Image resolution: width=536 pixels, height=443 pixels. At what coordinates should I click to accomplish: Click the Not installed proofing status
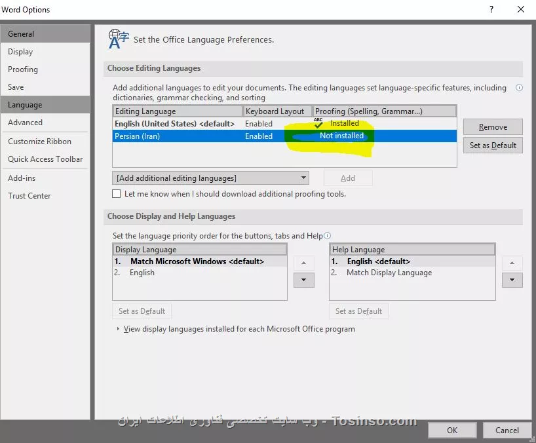[x=342, y=136]
